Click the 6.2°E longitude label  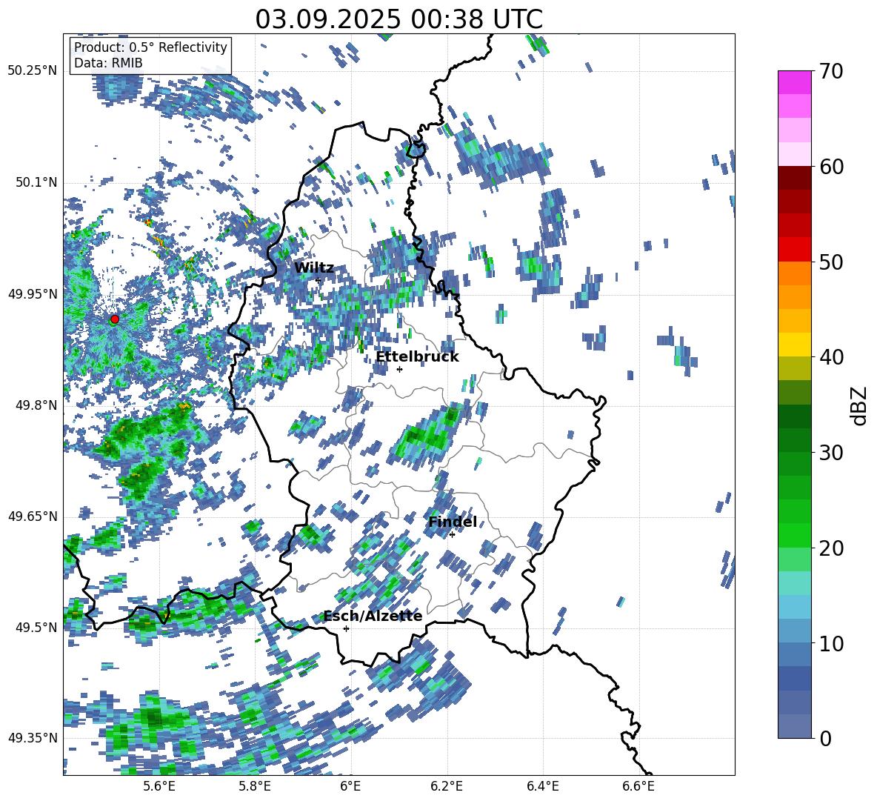[x=447, y=786]
